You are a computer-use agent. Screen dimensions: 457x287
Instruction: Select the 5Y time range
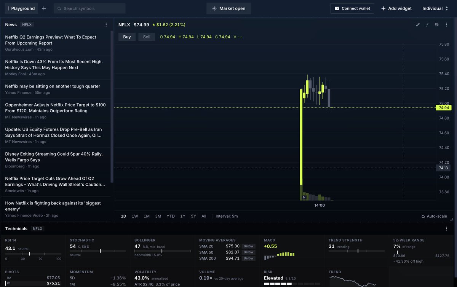coord(193,216)
